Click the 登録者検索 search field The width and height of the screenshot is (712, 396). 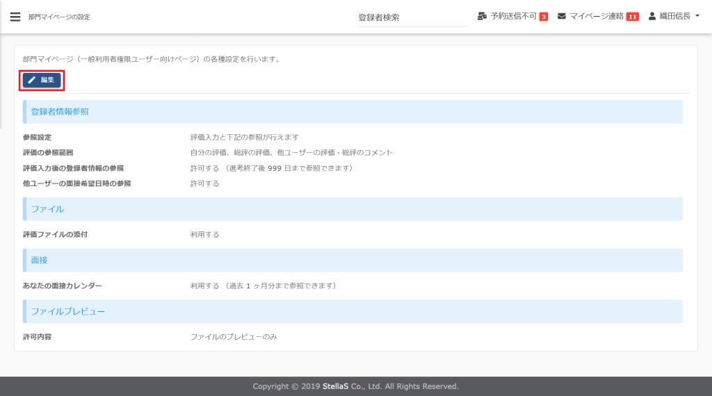pos(412,17)
